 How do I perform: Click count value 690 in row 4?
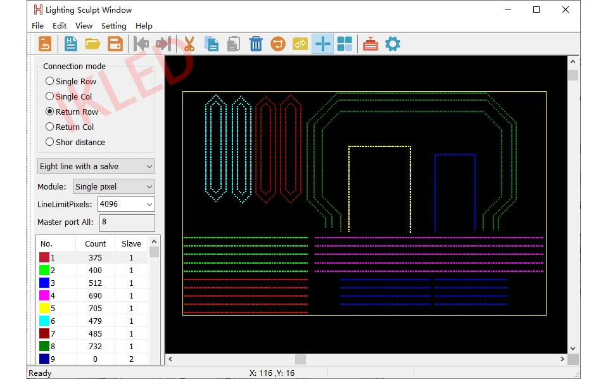pyautogui.click(x=95, y=295)
